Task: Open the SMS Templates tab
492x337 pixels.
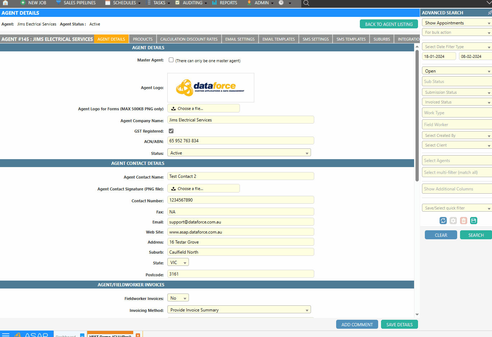Action: 351,39
